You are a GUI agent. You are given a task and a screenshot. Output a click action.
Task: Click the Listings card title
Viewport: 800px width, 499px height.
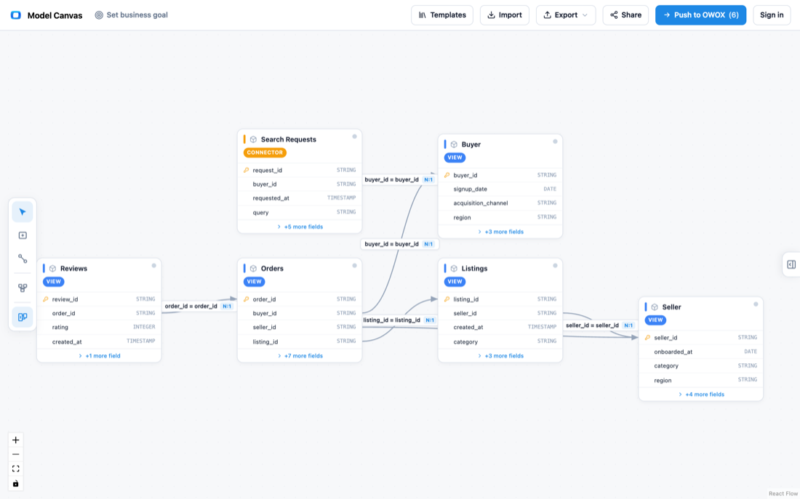pos(474,269)
